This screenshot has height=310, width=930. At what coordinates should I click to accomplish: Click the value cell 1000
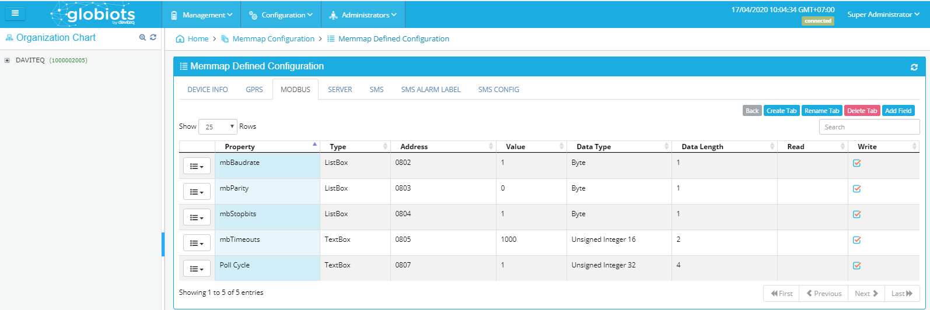[531, 242]
